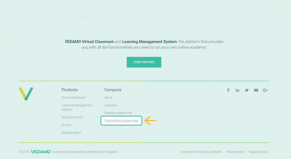Click 'is owned and operated by Vedamo EAD, Bulgaria.'
Viewport: 291px width, 159px height.
tap(85, 152)
